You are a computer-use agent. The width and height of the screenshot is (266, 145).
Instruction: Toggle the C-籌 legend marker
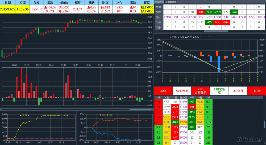(171, 37)
